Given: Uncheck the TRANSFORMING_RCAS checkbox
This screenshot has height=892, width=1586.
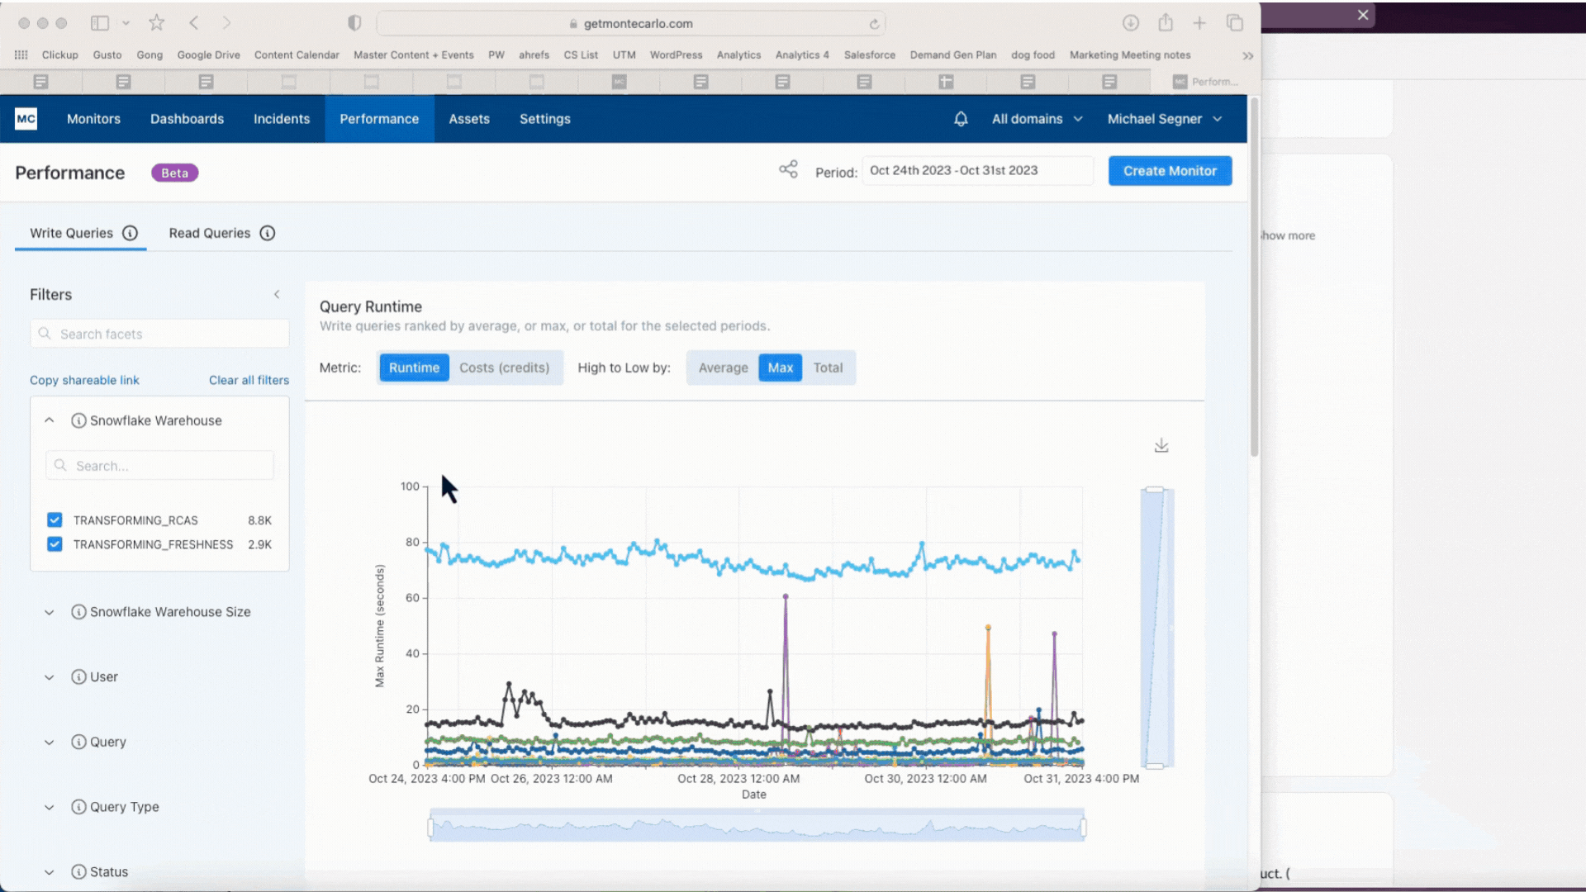Looking at the screenshot, I should point(55,520).
